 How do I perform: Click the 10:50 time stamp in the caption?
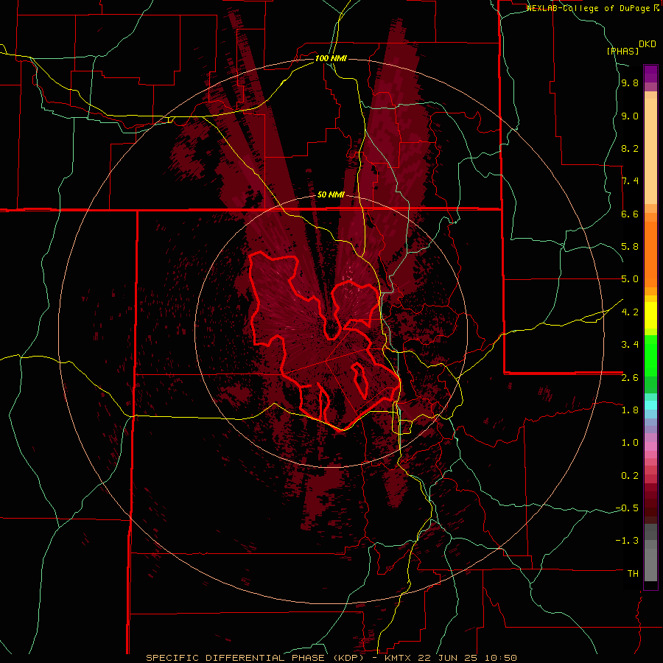(502, 658)
